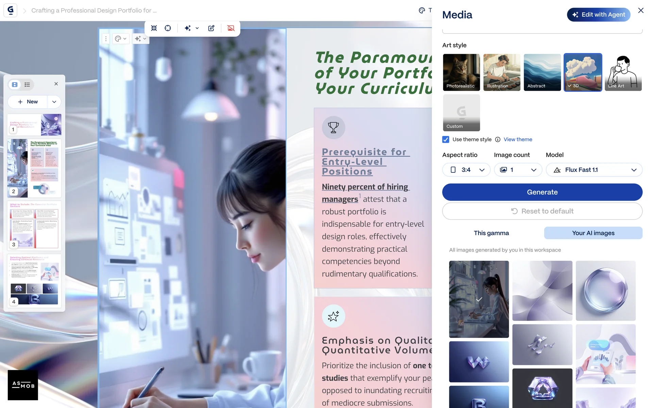This screenshot has width=653, height=408.
Task: Click info icon next to theme style
Action: pos(498,139)
